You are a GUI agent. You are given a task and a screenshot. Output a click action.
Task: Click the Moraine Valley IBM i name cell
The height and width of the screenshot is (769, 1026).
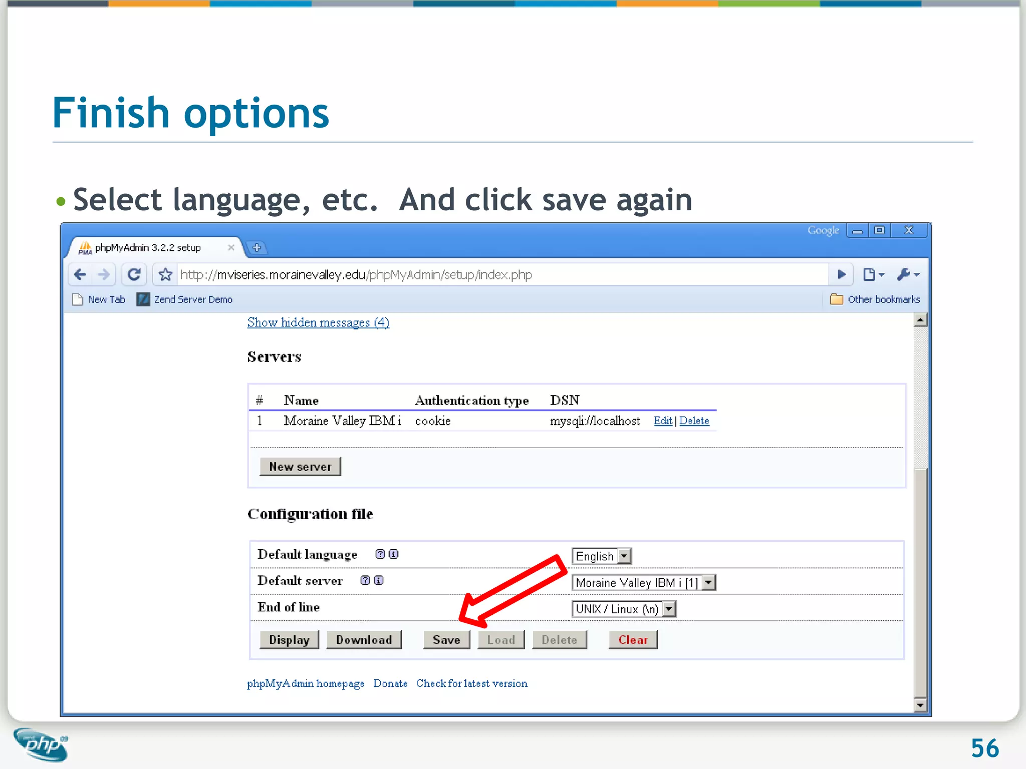[343, 421]
